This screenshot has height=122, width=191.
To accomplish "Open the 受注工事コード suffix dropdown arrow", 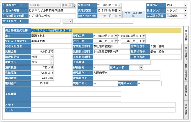I will (70, 21).
